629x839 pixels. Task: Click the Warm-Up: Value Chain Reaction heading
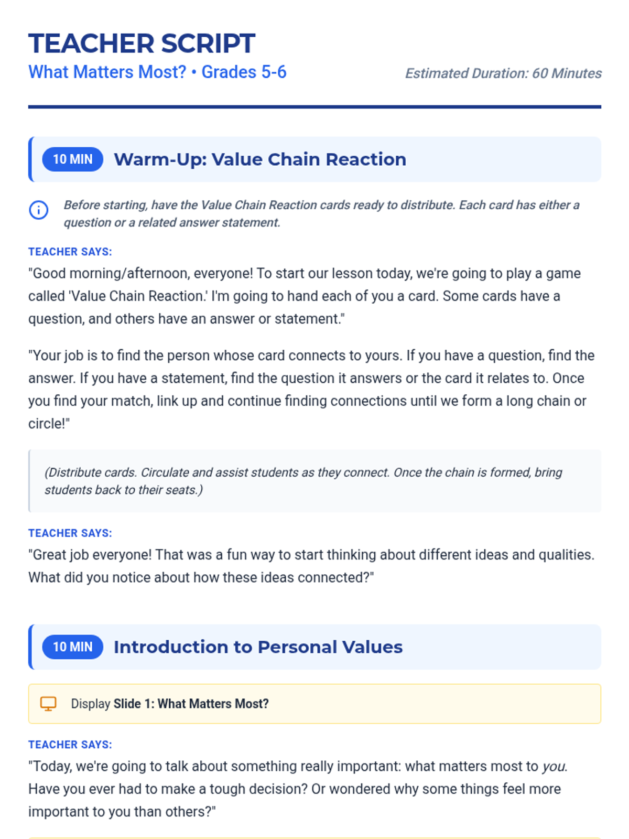pos(260,159)
